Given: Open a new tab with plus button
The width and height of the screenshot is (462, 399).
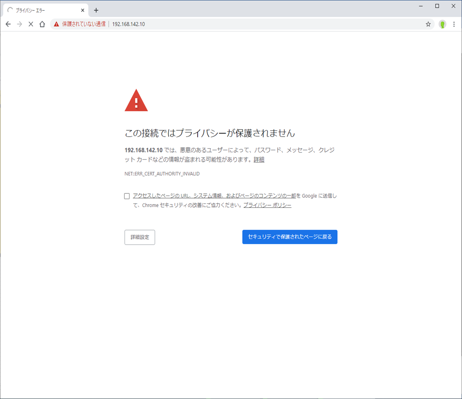Looking at the screenshot, I should tap(96, 10).
